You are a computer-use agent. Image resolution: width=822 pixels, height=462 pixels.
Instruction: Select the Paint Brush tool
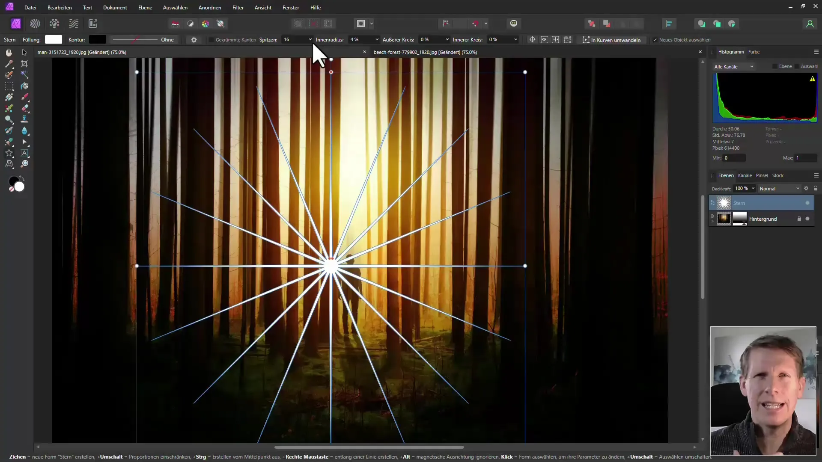pos(24,97)
